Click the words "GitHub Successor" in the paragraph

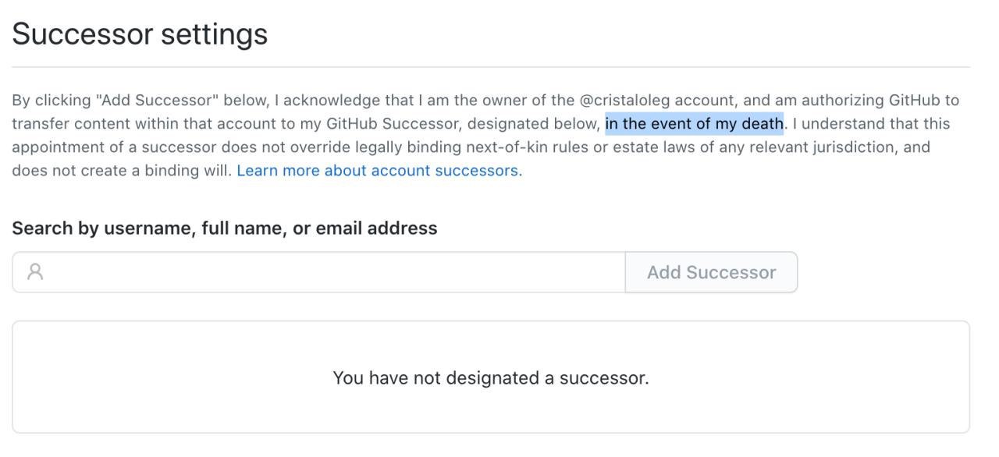391,123
